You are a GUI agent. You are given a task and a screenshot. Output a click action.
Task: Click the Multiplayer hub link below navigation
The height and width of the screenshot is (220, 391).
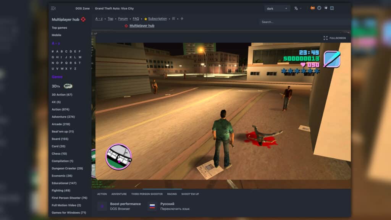142,26
